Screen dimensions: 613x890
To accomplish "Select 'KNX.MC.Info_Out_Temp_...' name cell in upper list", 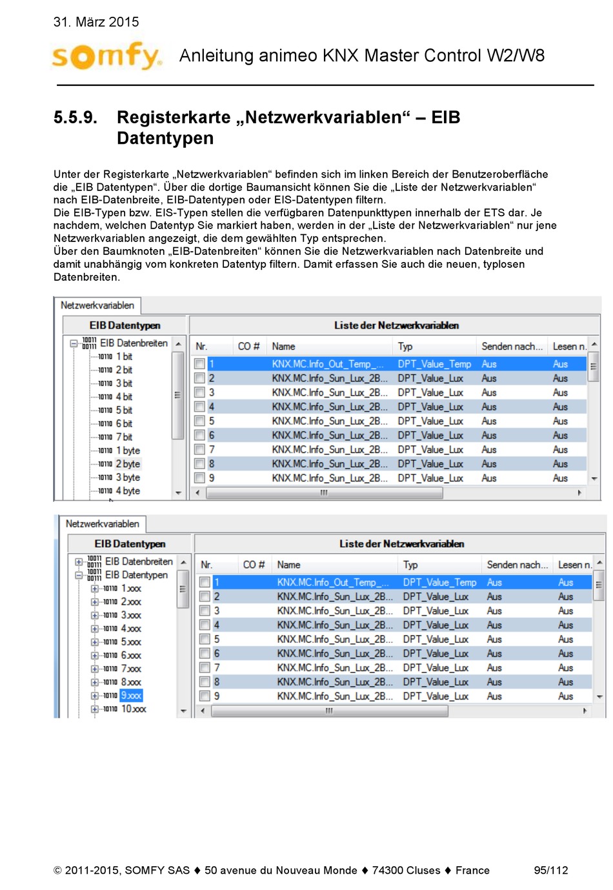I will (x=328, y=364).
